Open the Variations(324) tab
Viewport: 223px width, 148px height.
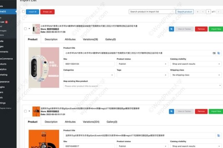click(91, 122)
